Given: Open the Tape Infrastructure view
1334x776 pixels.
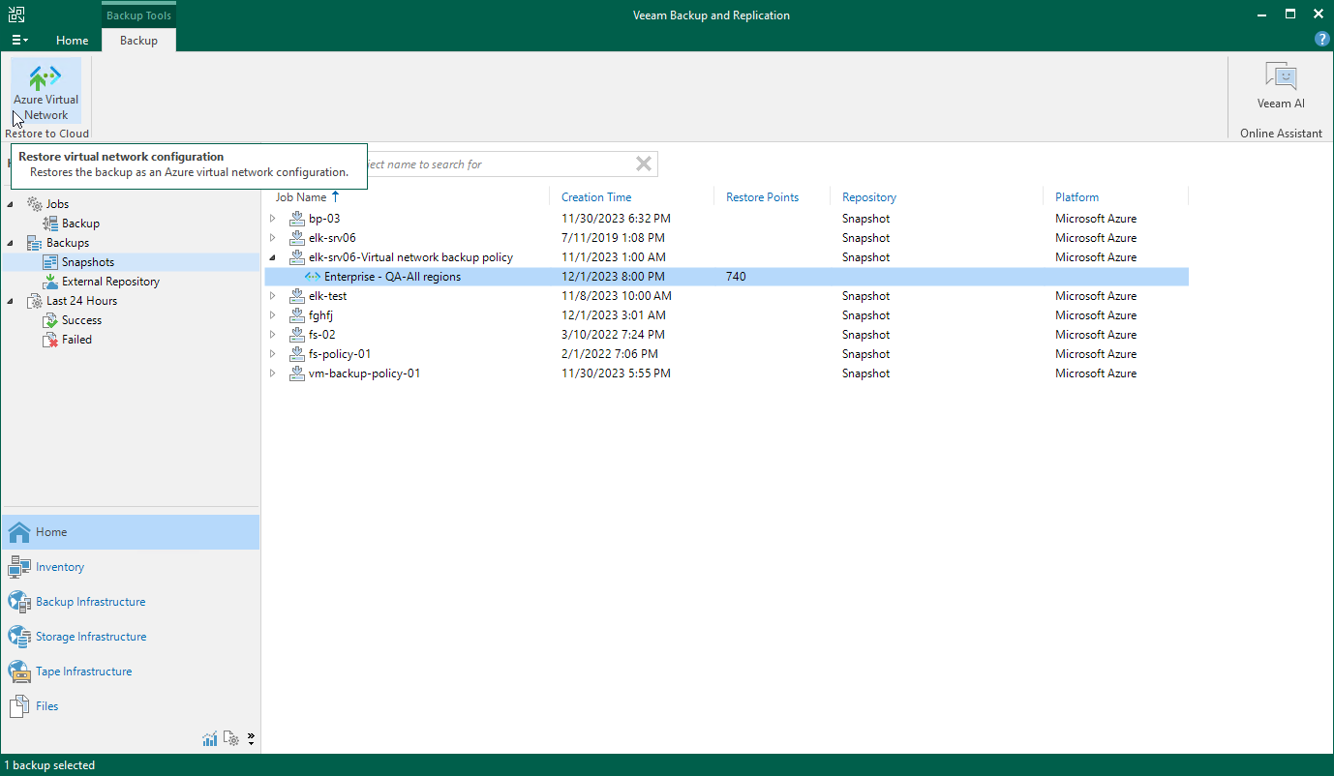Looking at the screenshot, I should point(130,672).
